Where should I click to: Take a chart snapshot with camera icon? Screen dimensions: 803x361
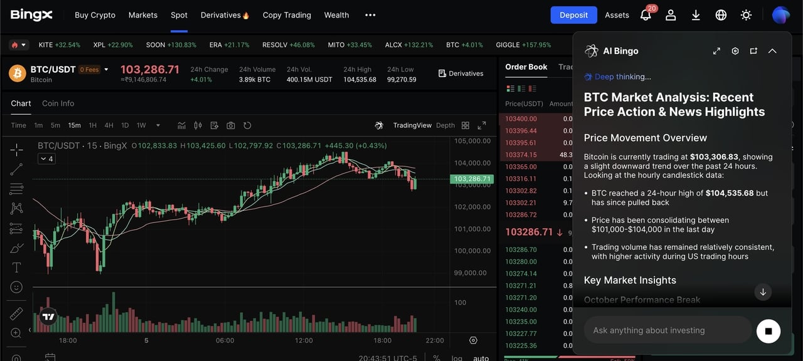231,125
